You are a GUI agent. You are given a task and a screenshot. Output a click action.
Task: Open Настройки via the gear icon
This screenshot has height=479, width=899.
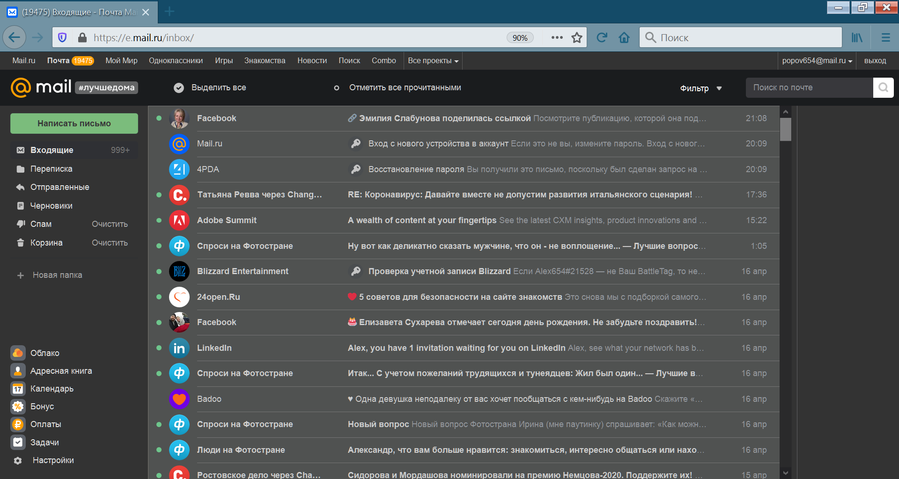pos(17,460)
